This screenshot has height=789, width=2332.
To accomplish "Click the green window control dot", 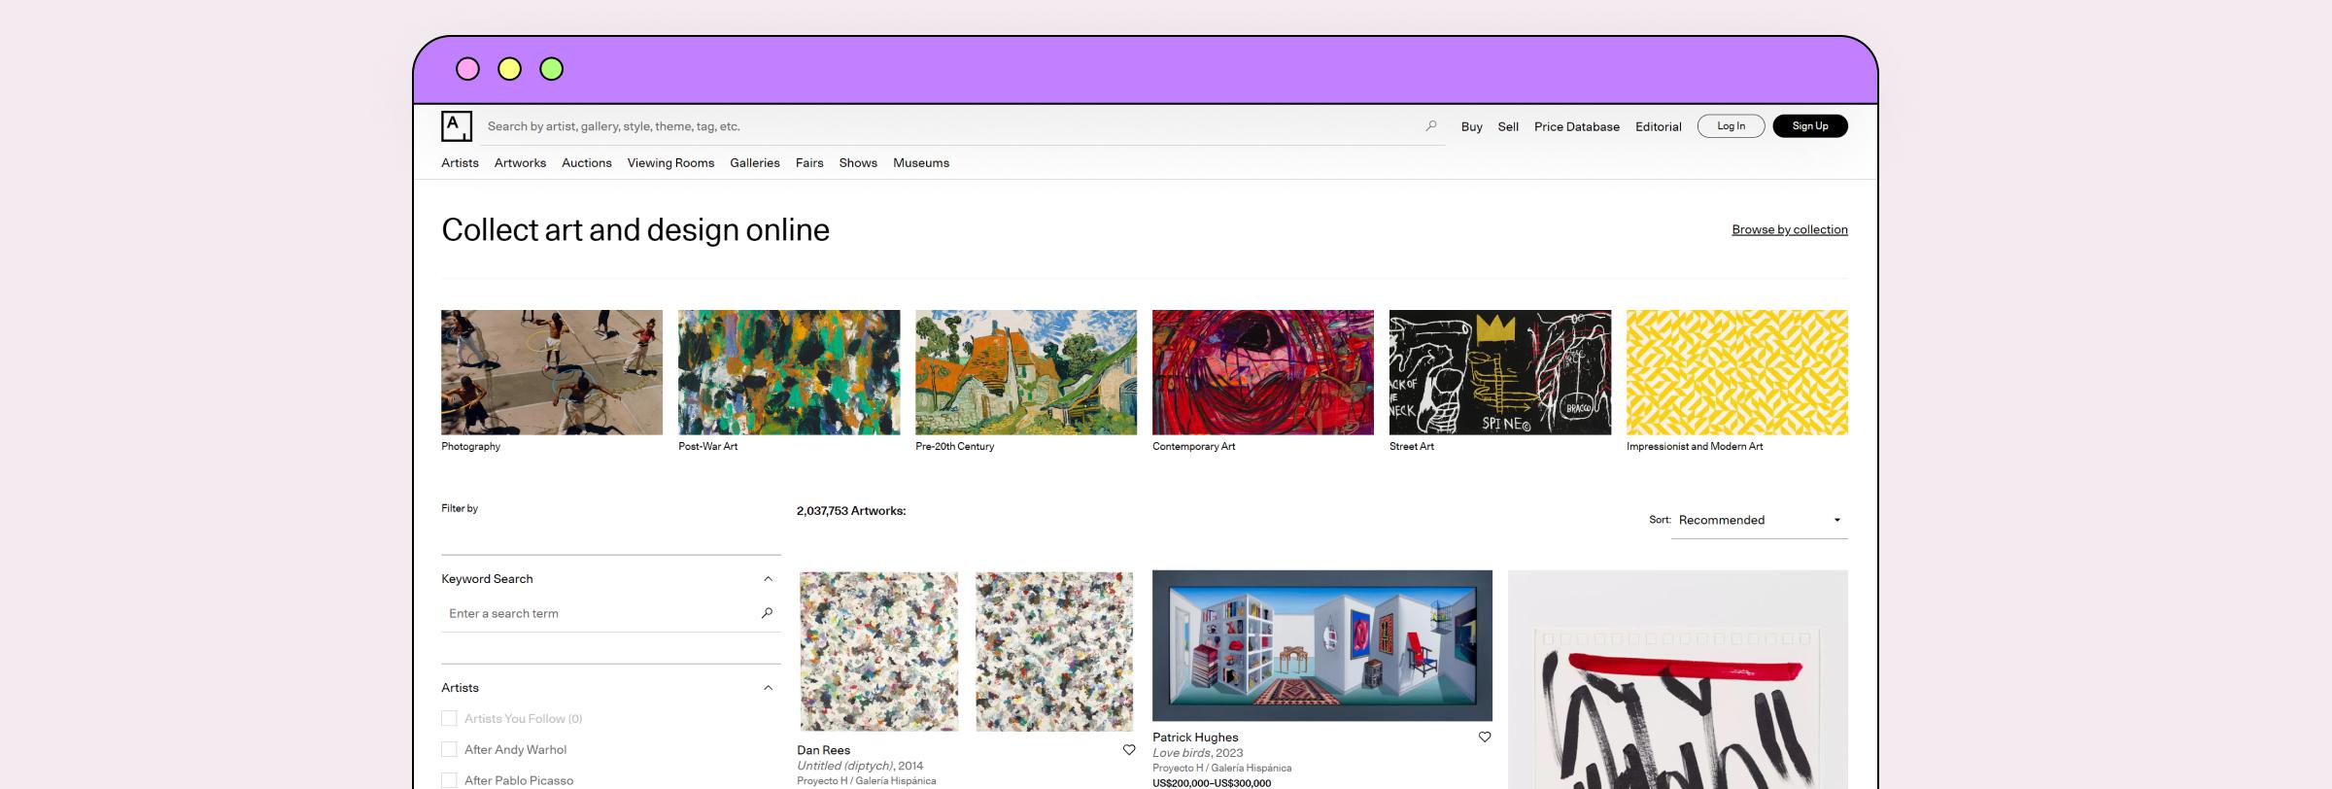I will [551, 69].
